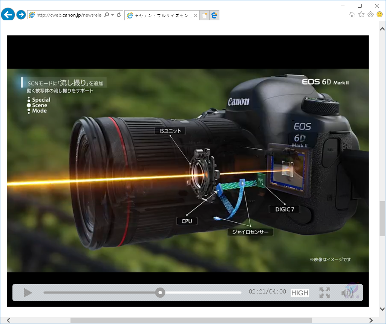Mute the video volume
This screenshot has width=386, height=324.
347,293
